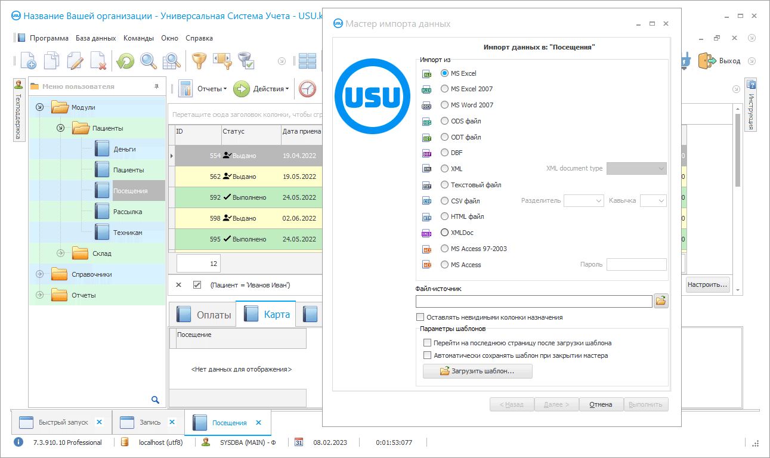This screenshot has width=770, height=458.
Task: Click the Файл-источник path input field
Action: point(534,302)
